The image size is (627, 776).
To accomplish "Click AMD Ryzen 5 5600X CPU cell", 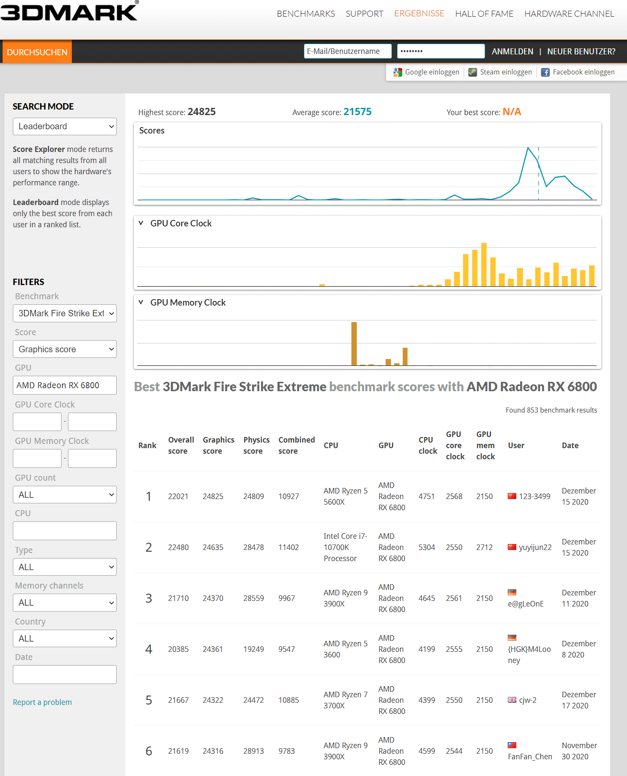I will pyautogui.click(x=345, y=497).
